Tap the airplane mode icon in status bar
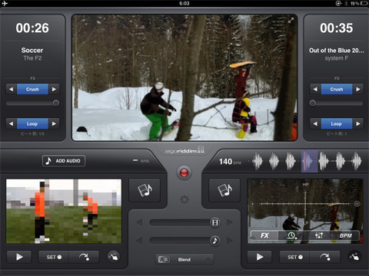Screen dimensions: 369x276 pos(5,3)
